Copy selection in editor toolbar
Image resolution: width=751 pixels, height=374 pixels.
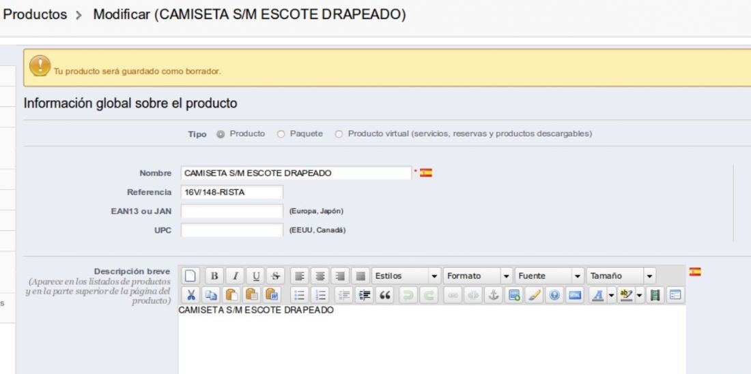click(x=211, y=295)
